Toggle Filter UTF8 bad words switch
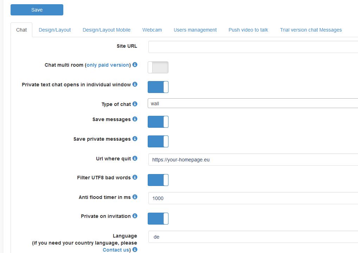 click(x=158, y=180)
